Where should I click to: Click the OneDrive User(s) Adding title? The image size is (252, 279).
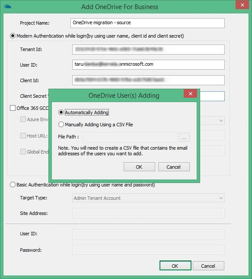tap(124, 96)
